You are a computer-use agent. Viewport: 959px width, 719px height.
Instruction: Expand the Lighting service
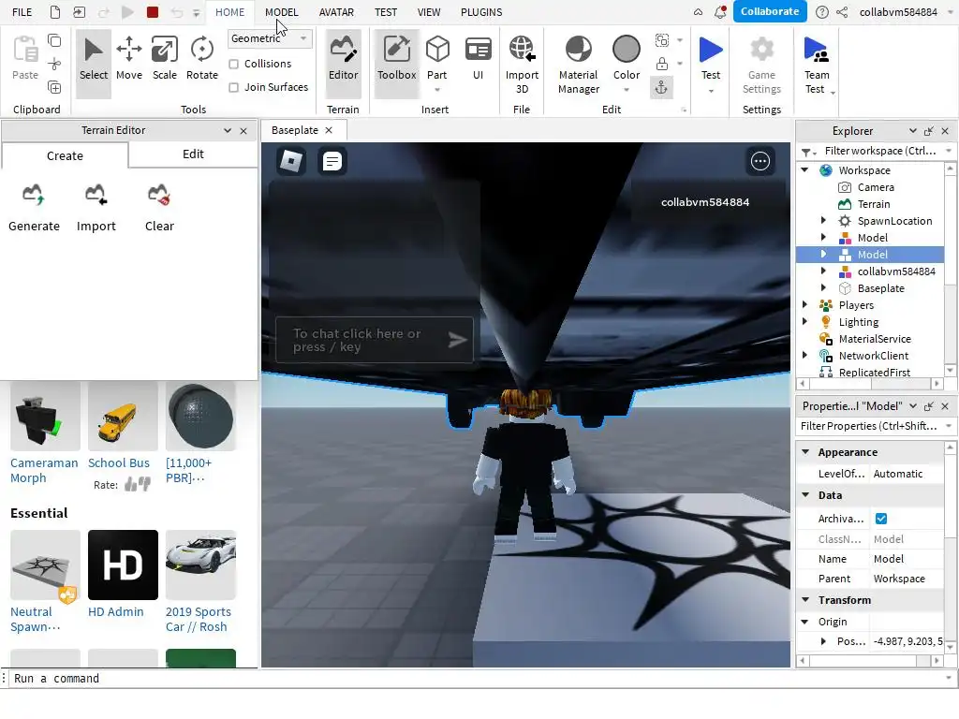click(x=804, y=322)
